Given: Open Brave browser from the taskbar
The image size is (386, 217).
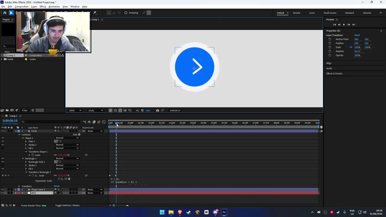Looking at the screenshot, I should click(x=180, y=212).
